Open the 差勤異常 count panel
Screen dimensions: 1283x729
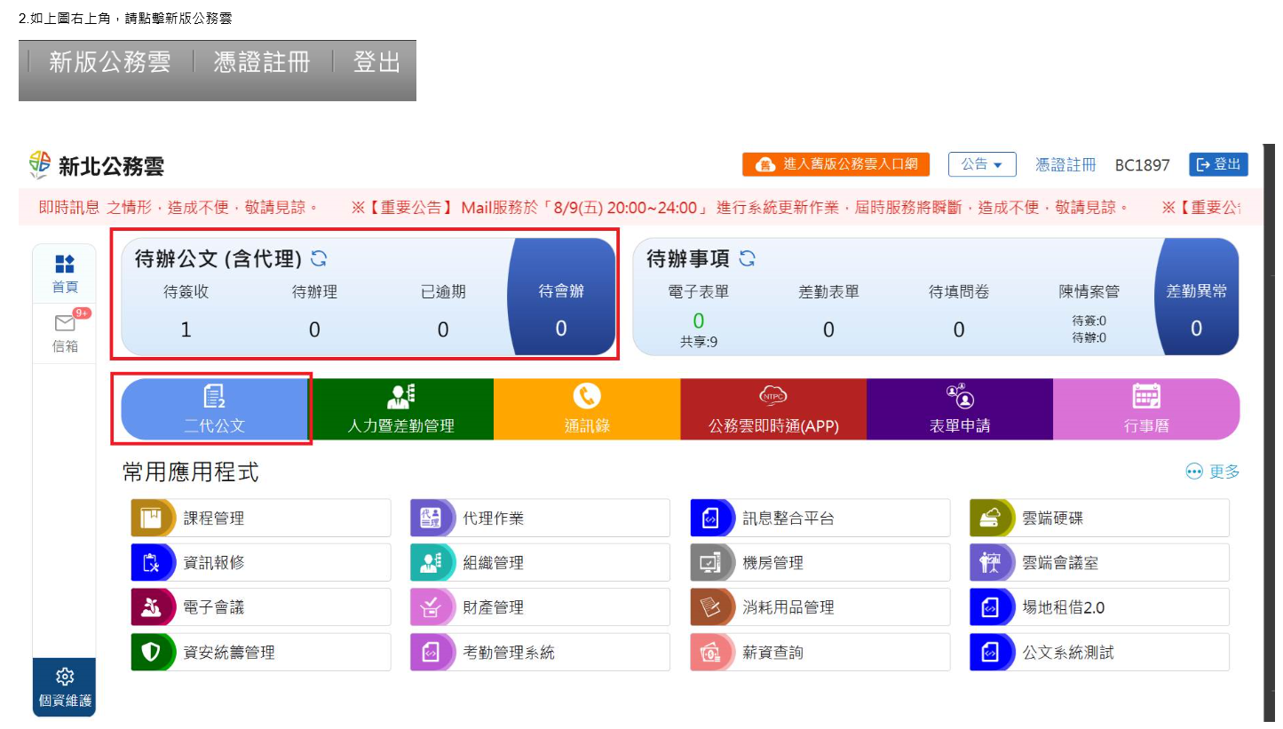pyautogui.click(x=1196, y=297)
